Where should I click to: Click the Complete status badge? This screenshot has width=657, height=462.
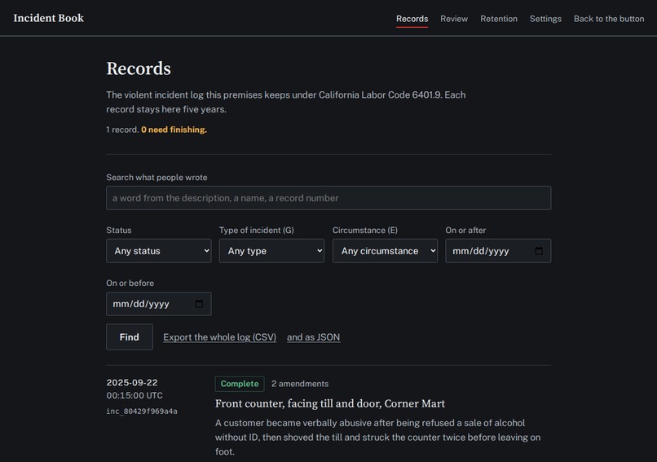click(240, 384)
